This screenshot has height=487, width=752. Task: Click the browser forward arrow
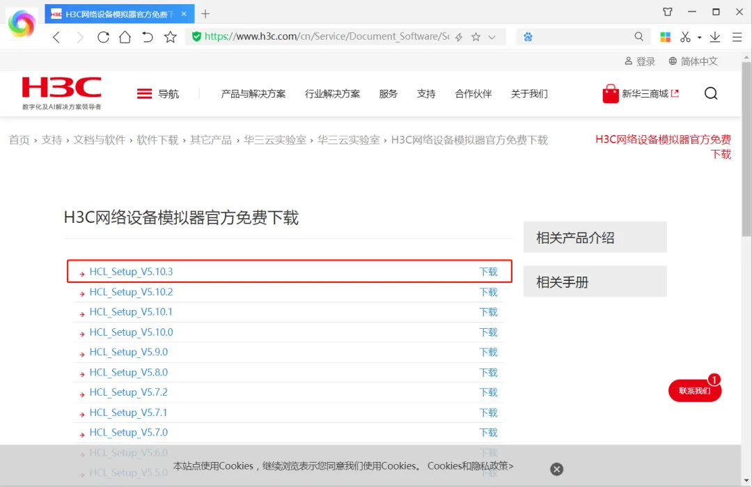click(79, 37)
